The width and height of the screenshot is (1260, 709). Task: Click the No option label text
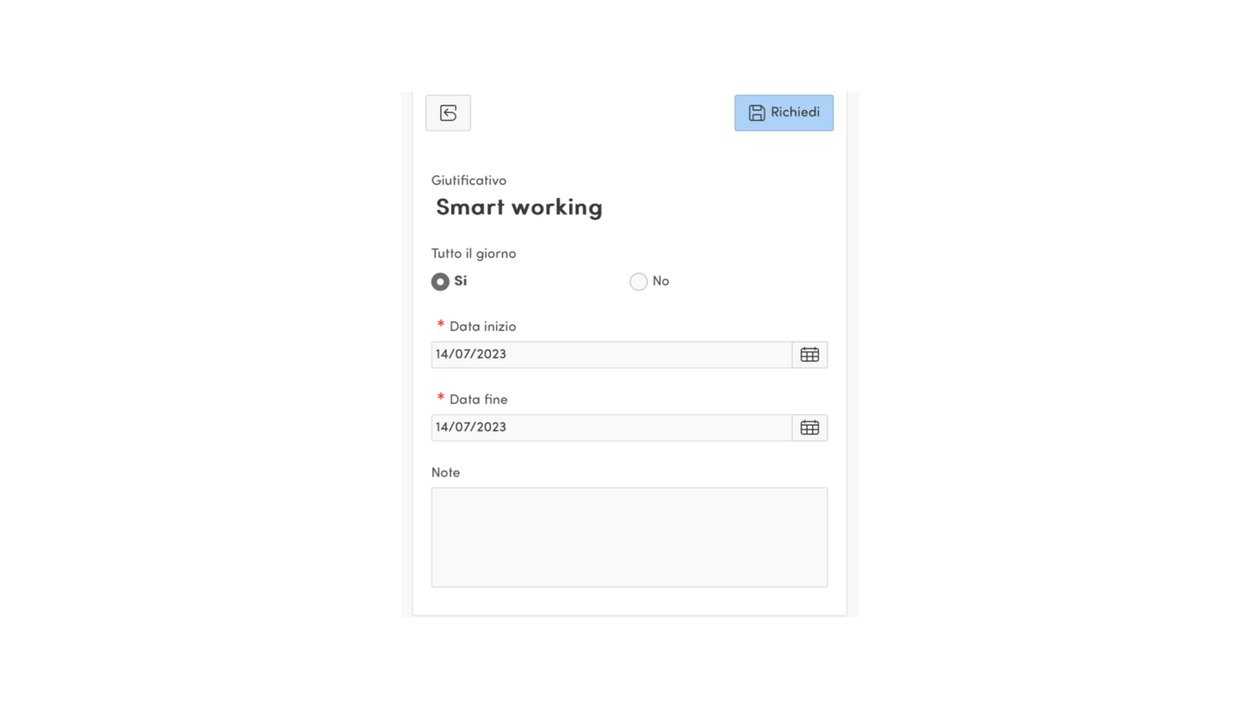point(661,281)
